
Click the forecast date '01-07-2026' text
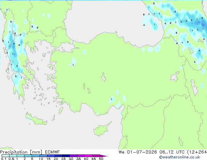coord(142,152)
